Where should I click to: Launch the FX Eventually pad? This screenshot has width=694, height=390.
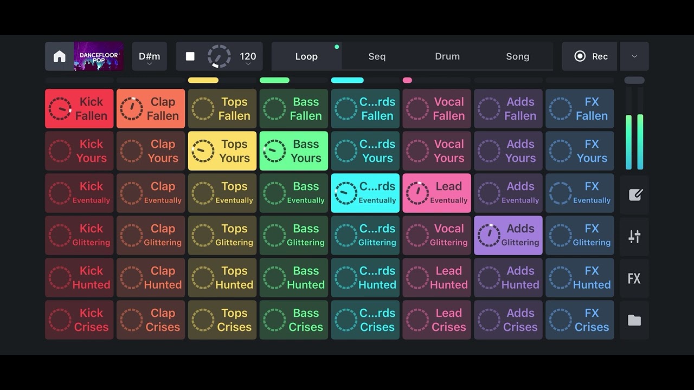pyautogui.click(x=580, y=193)
